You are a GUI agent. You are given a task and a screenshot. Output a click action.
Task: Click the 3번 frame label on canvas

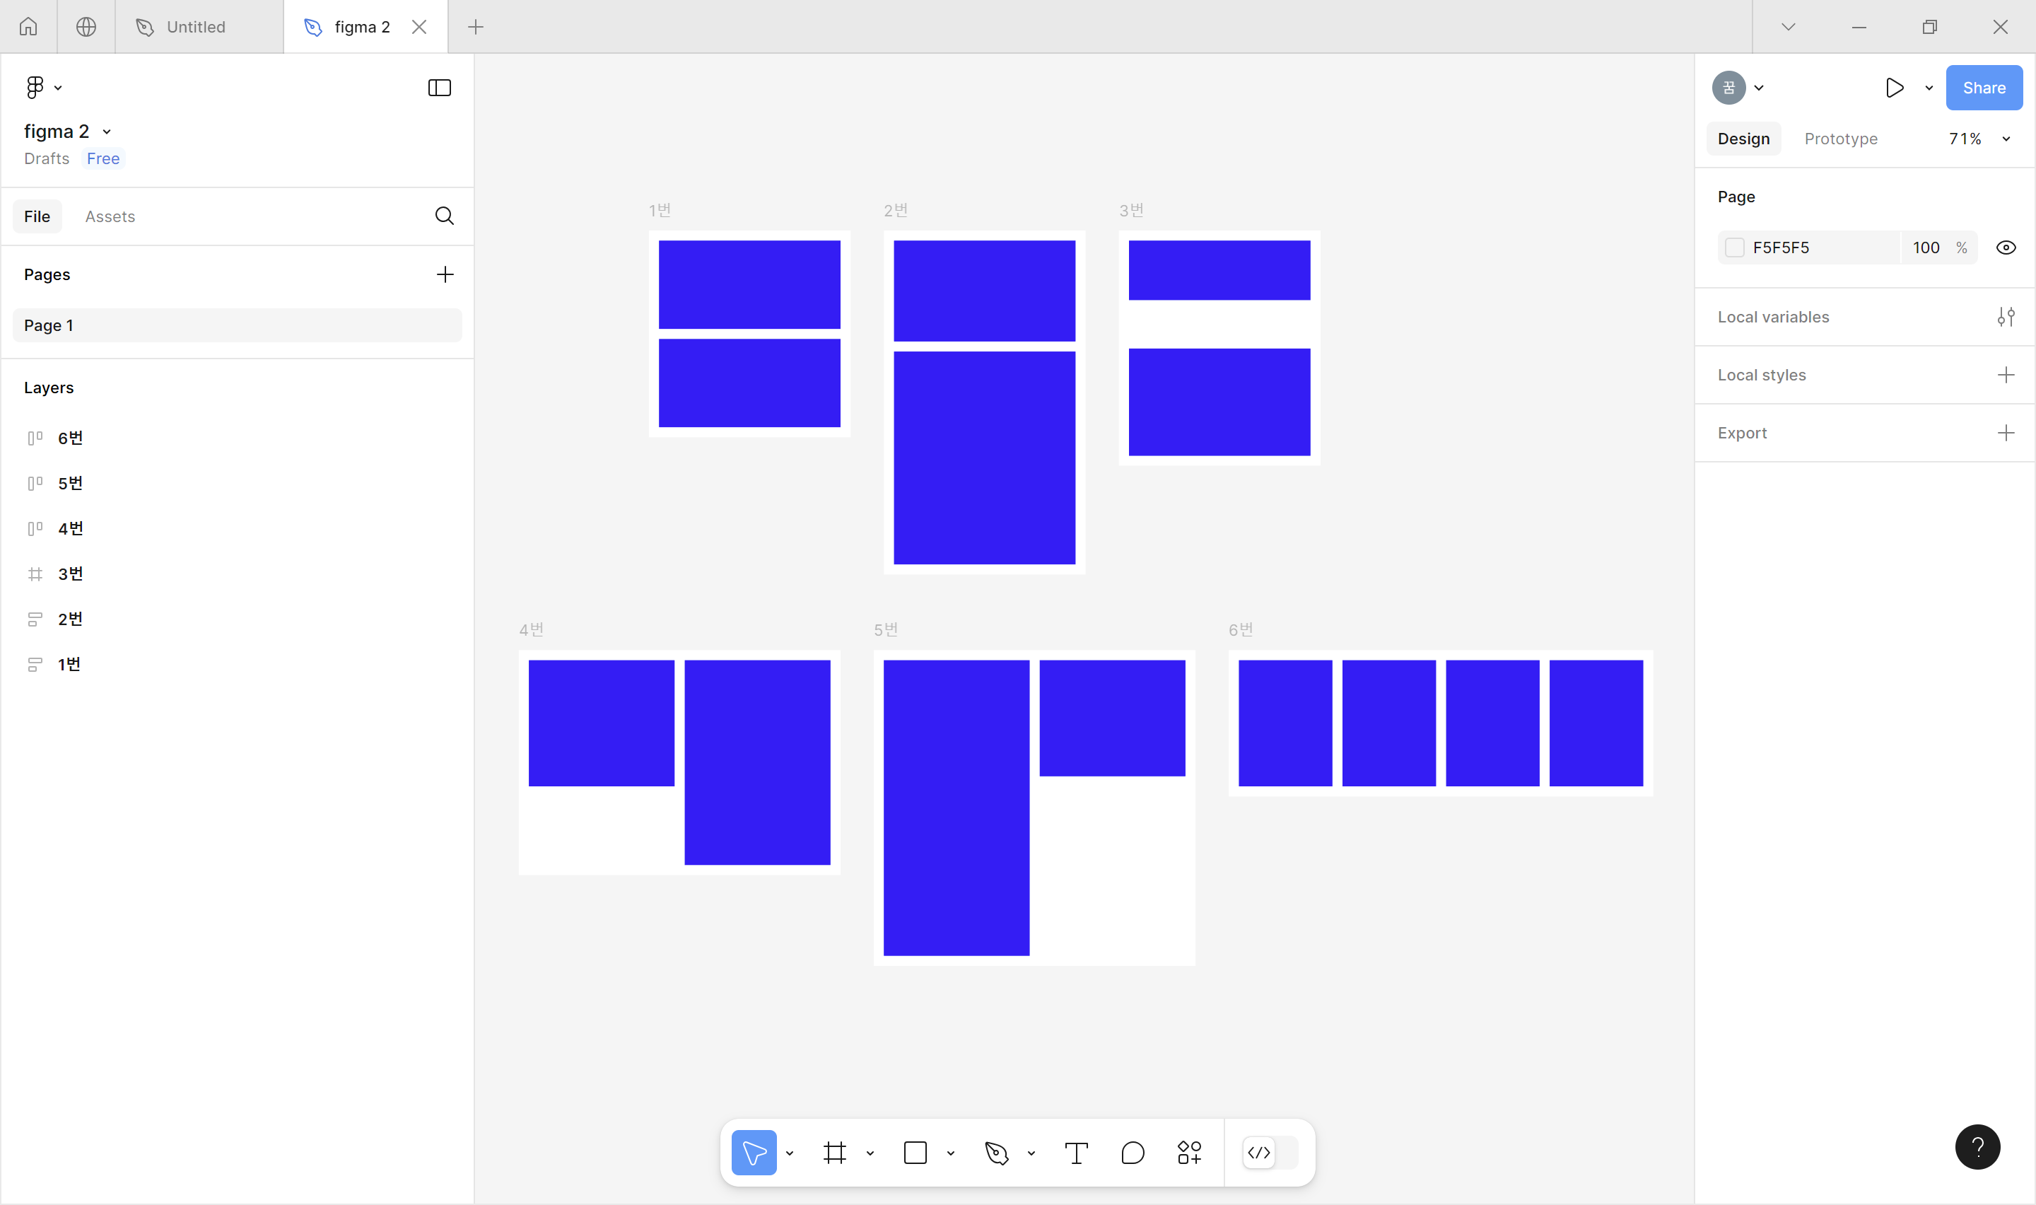click(x=1131, y=210)
